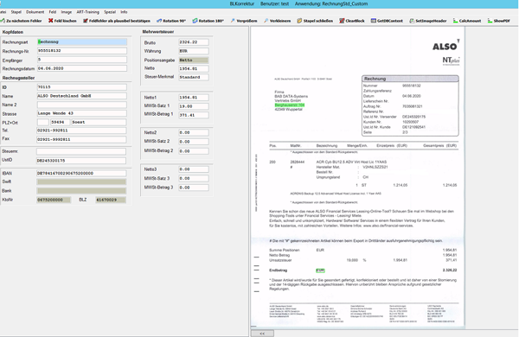519x337 pixels.
Task: Click the Netto3 field
Action: pyautogui.click(x=194, y=169)
